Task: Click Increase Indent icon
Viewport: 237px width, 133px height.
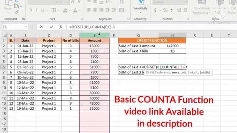Action: pos(113,10)
